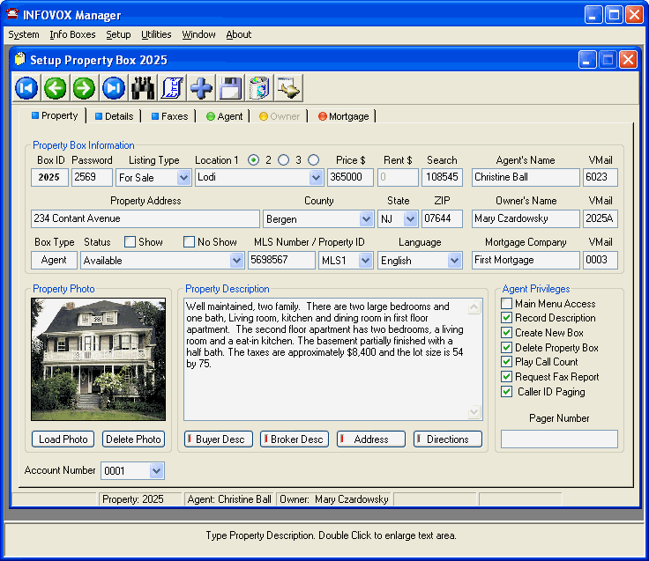
Task: Toggle Request Fax Report checkbox
Action: pyautogui.click(x=507, y=377)
